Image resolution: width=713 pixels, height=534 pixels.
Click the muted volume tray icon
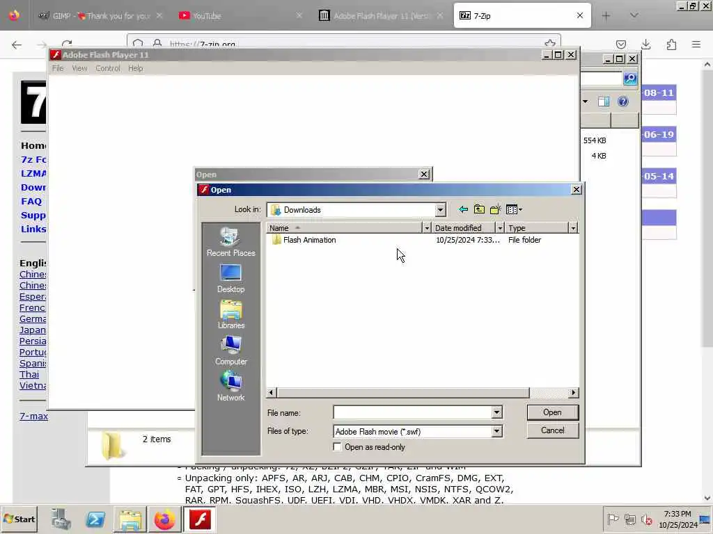[x=647, y=519]
